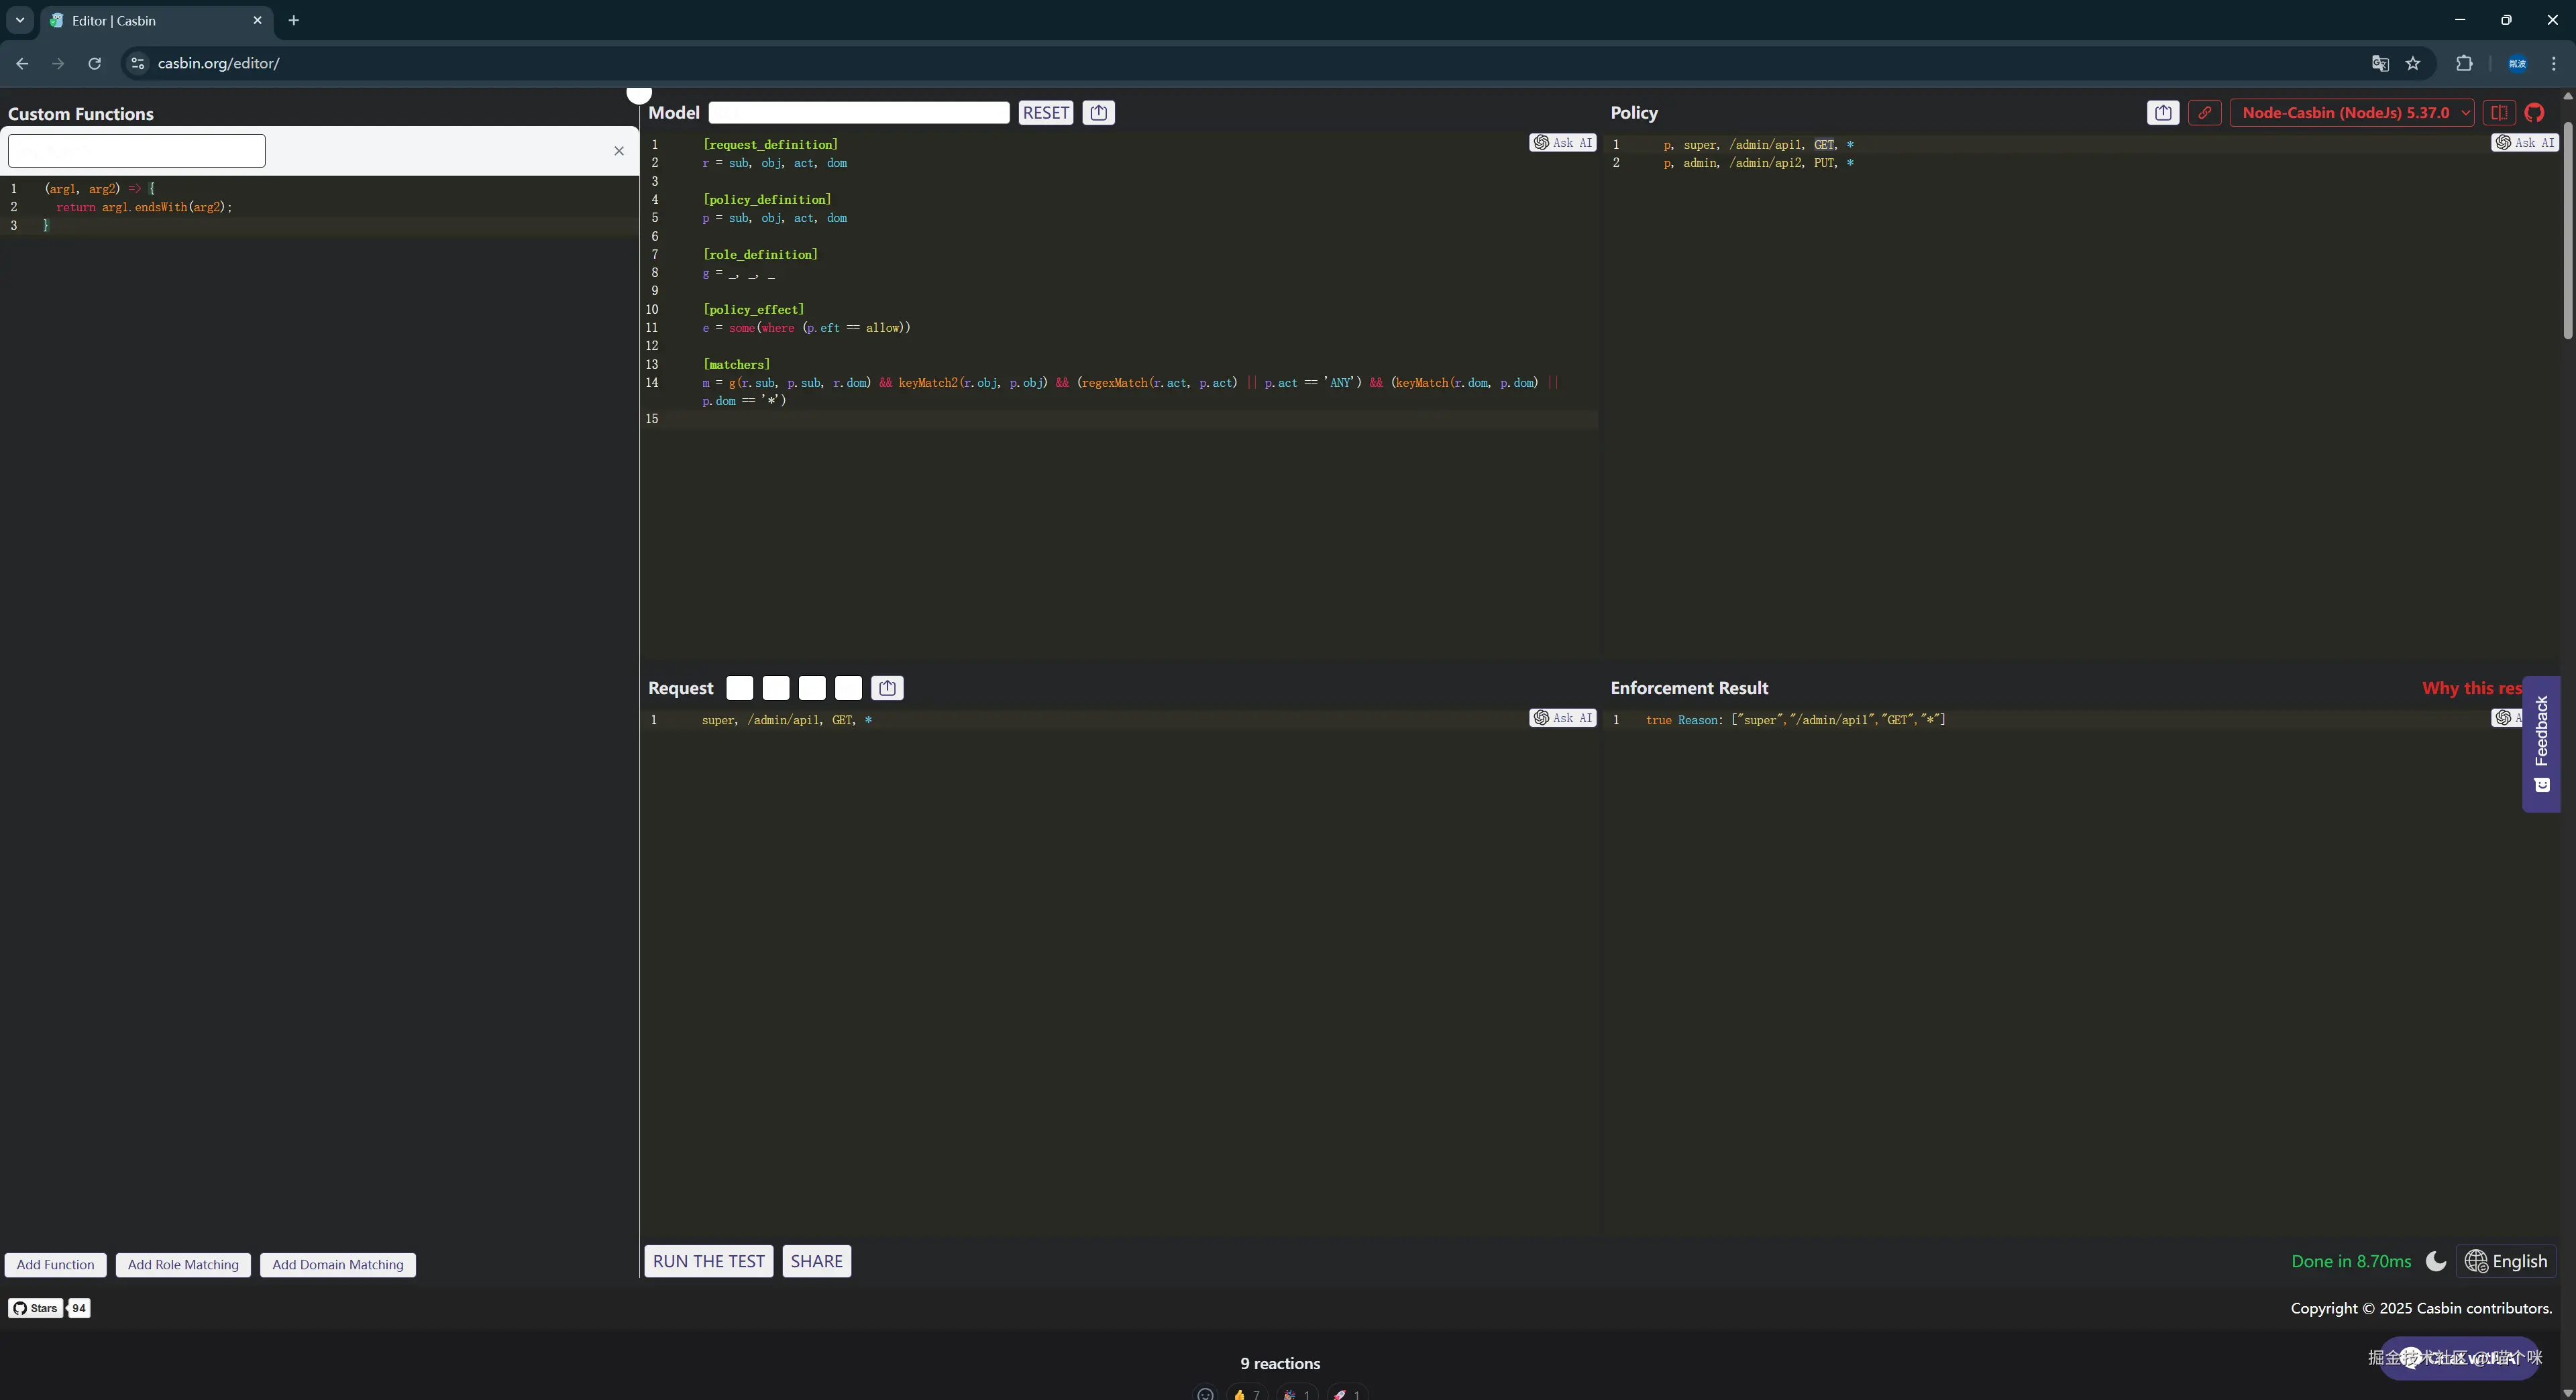
Task: Click the export icon beside the Model input field
Action: [x=1097, y=113]
